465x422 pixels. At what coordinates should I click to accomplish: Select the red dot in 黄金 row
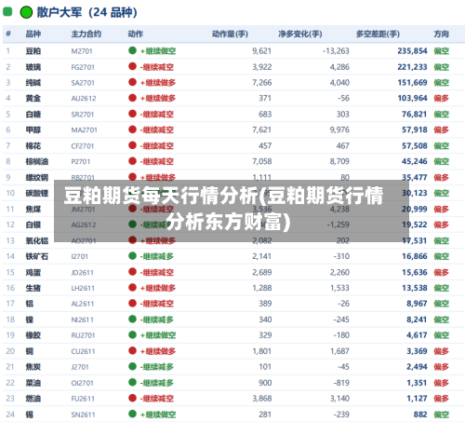tap(132, 98)
